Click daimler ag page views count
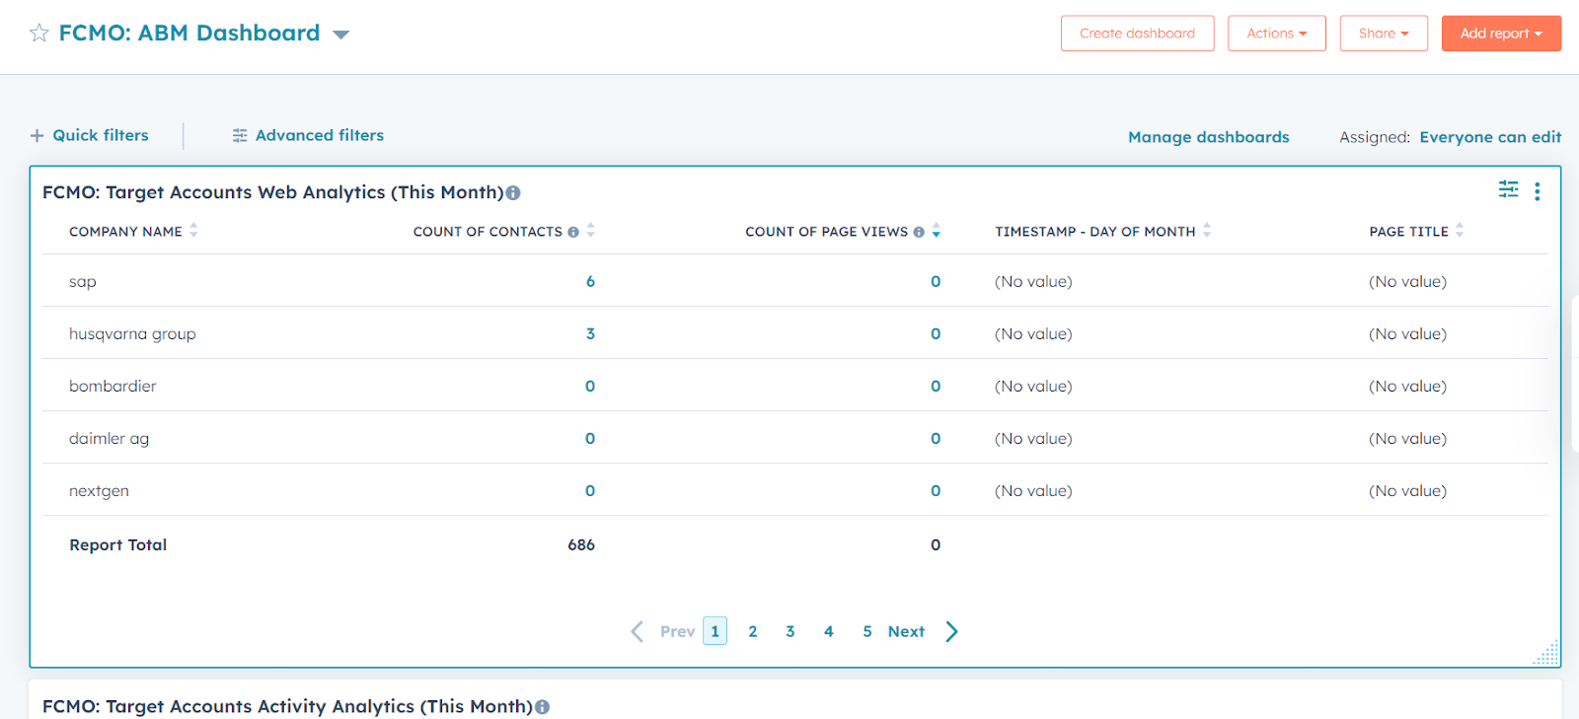Image resolution: width=1579 pixels, height=719 pixels. (x=936, y=438)
